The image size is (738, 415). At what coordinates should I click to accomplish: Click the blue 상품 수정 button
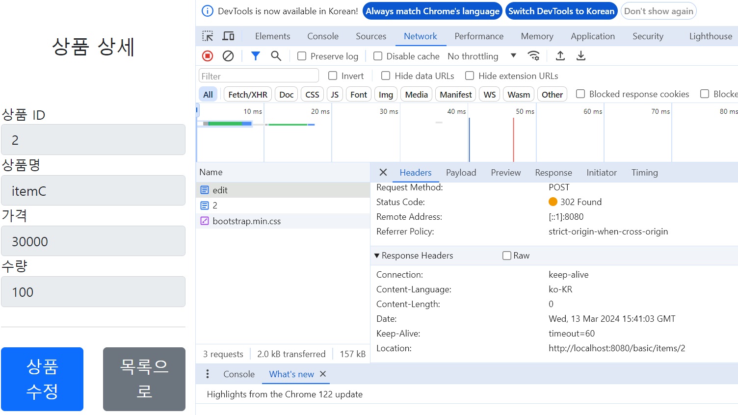point(42,379)
